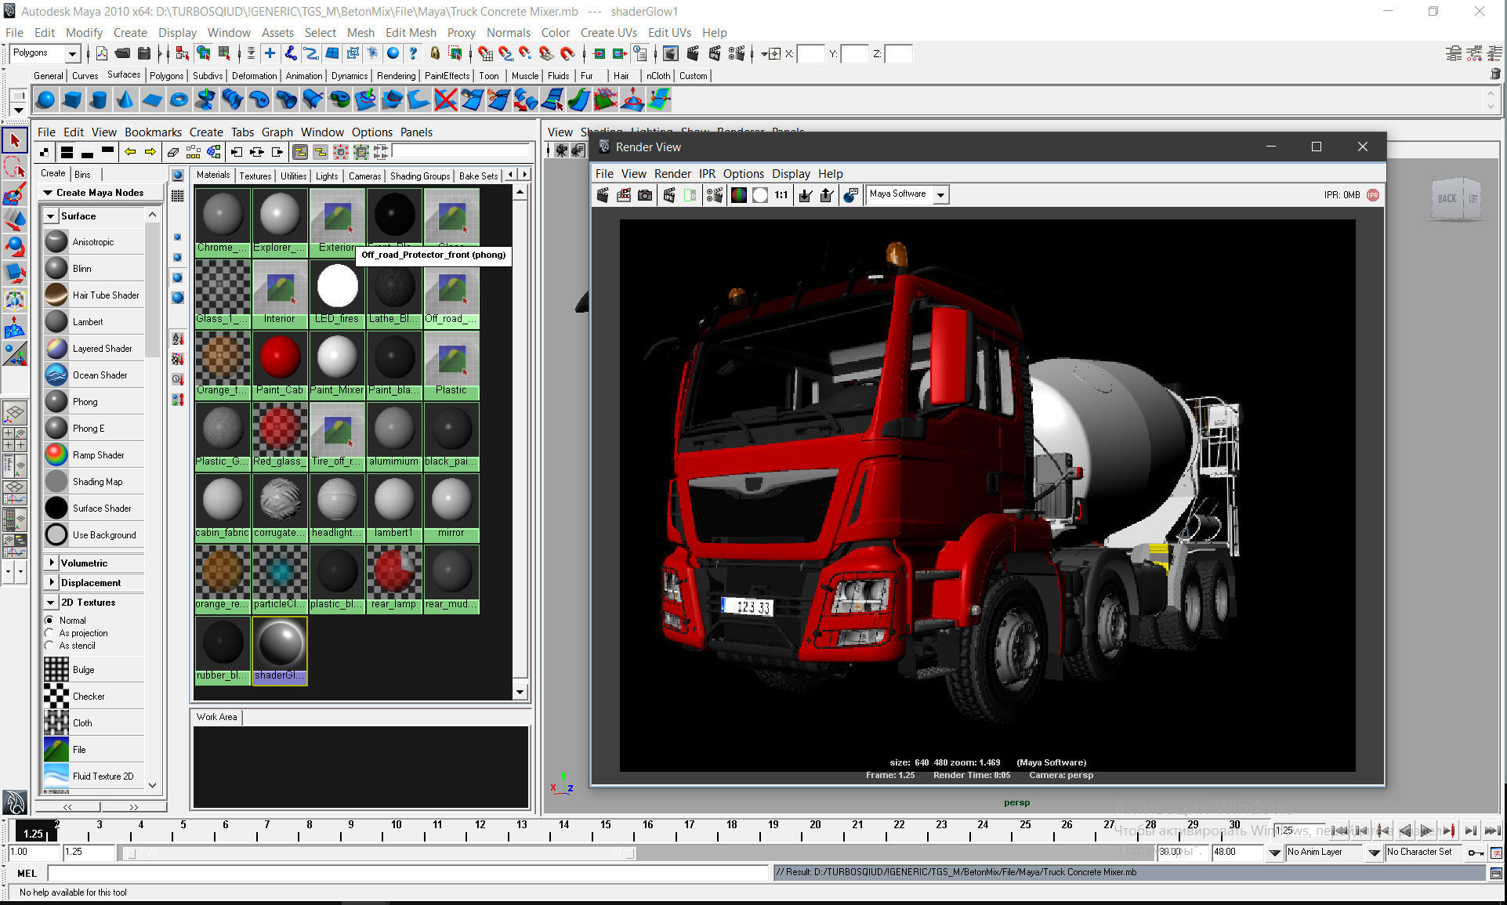The height and width of the screenshot is (905, 1507).
Task: Toggle the Auto keyframe key button
Action: (x=1476, y=853)
